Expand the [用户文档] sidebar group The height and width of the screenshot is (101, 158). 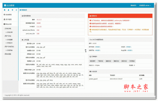[8, 36]
